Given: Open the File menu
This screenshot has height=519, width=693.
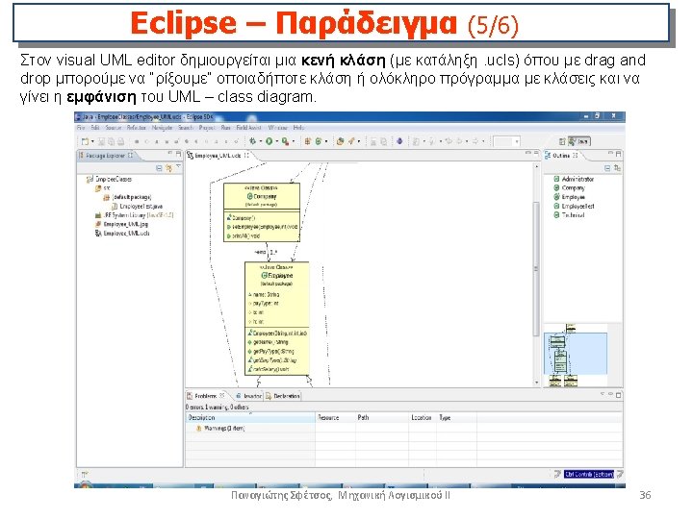Looking at the screenshot, I should [81, 128].
